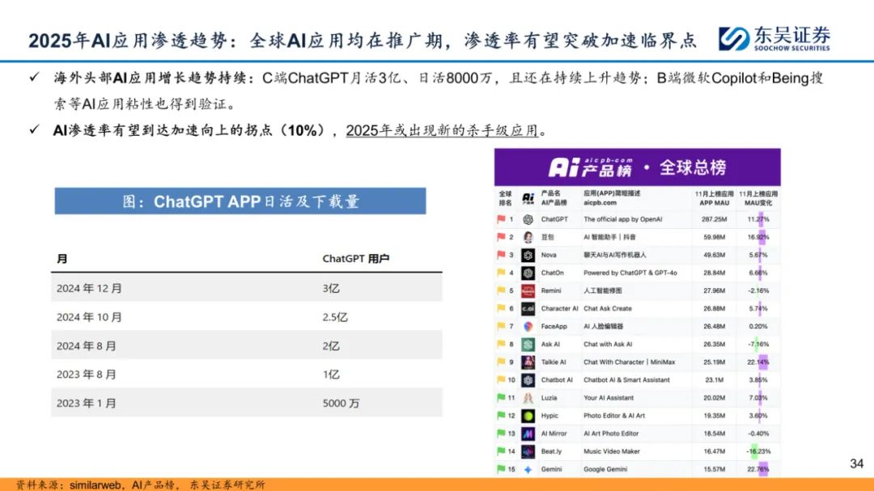This screenshot has width=874, height=491.
Task: Click 'Powered by ChatGPT & GPT-4o' description
Action: click(x=630, y=273)
